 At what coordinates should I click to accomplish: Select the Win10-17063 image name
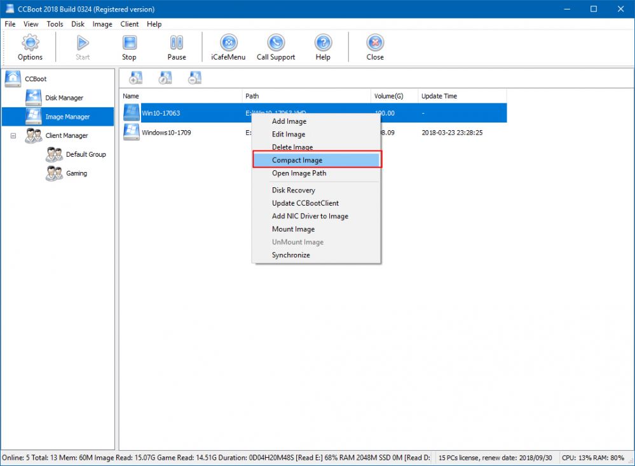point(161,113)
